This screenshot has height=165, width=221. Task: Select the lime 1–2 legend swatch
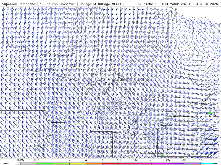point(61,164)
